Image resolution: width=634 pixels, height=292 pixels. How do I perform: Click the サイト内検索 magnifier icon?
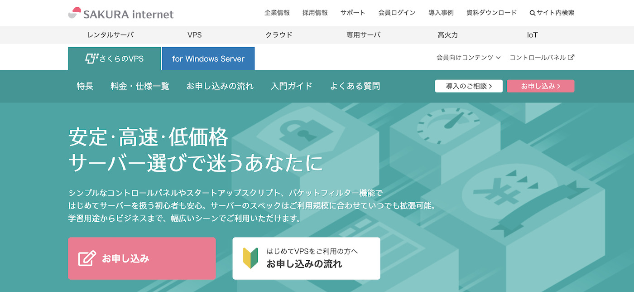click(x=532, y=13)
